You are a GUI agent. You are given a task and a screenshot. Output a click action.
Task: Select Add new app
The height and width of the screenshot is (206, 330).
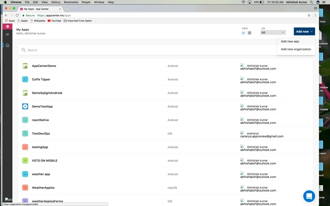click(x=290, y=42)
